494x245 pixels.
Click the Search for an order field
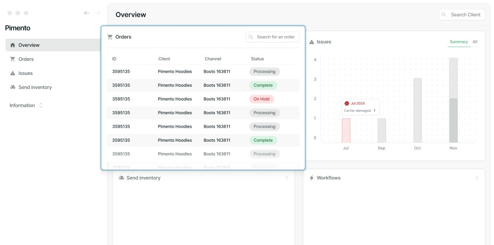point(273,37)
